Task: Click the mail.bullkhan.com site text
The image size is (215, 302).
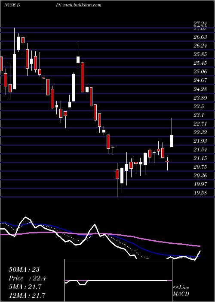Action: tap(83, 5)
